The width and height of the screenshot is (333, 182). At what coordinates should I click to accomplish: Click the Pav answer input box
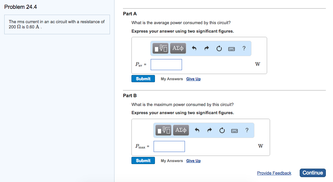pos(166,65)
